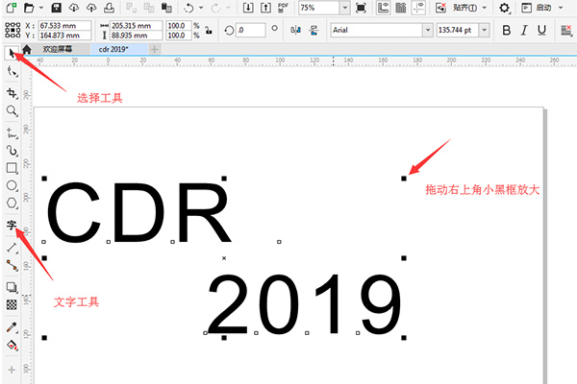
Task: Select the Color Eyedropper tool
Action: (12, 327)
